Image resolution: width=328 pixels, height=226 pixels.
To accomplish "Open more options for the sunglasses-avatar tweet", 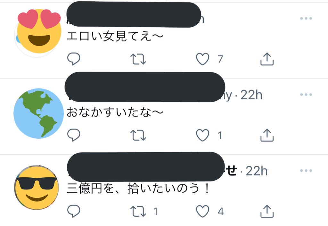I will pos(306,171).
